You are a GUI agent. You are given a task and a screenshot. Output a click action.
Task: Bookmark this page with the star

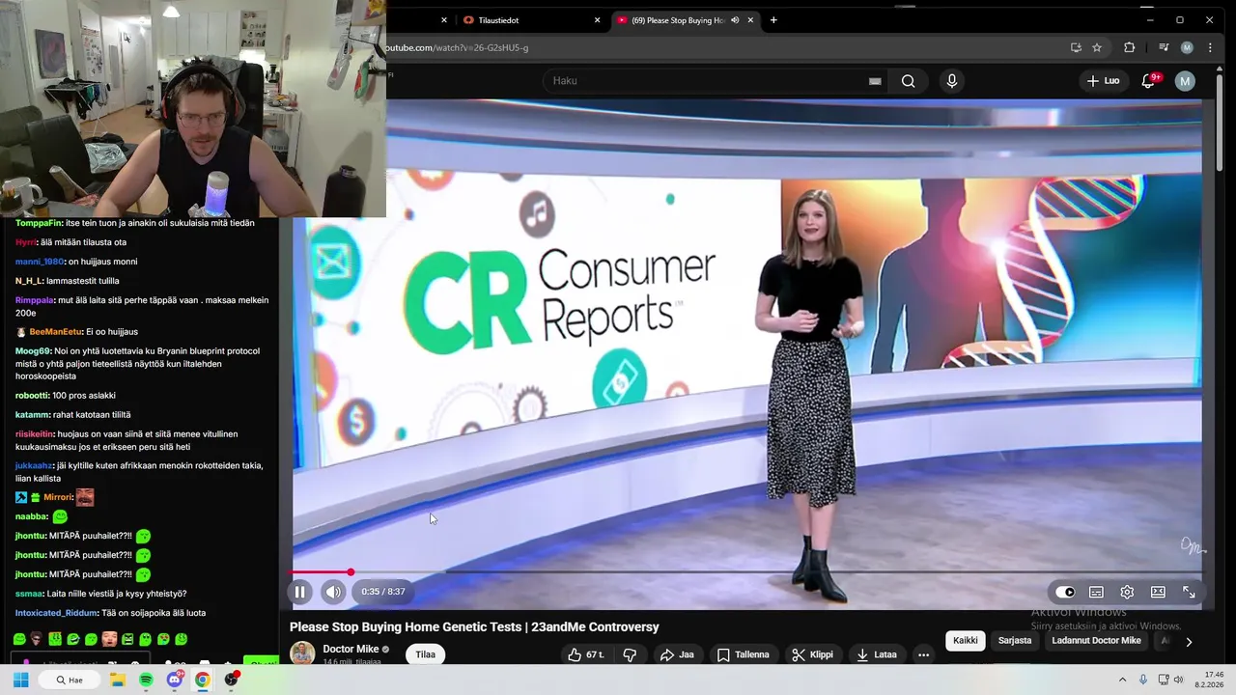tap(1097, 47)
